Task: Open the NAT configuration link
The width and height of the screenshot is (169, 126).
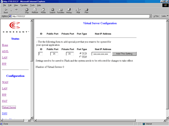Action: coord(4,101)
